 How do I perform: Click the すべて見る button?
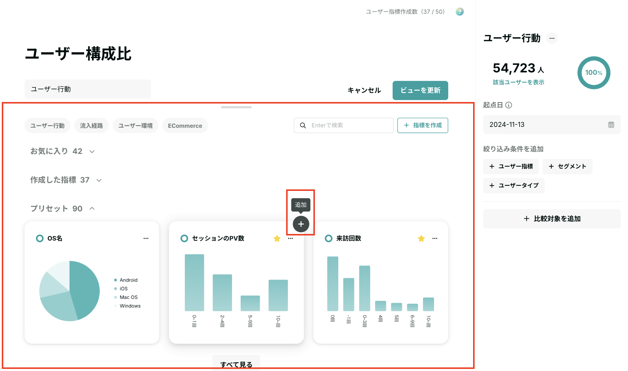[x=236, y=364]
